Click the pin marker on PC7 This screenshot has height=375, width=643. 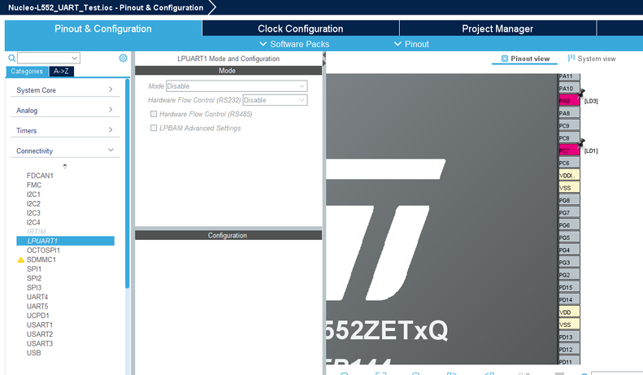click(x=580, y=144)
